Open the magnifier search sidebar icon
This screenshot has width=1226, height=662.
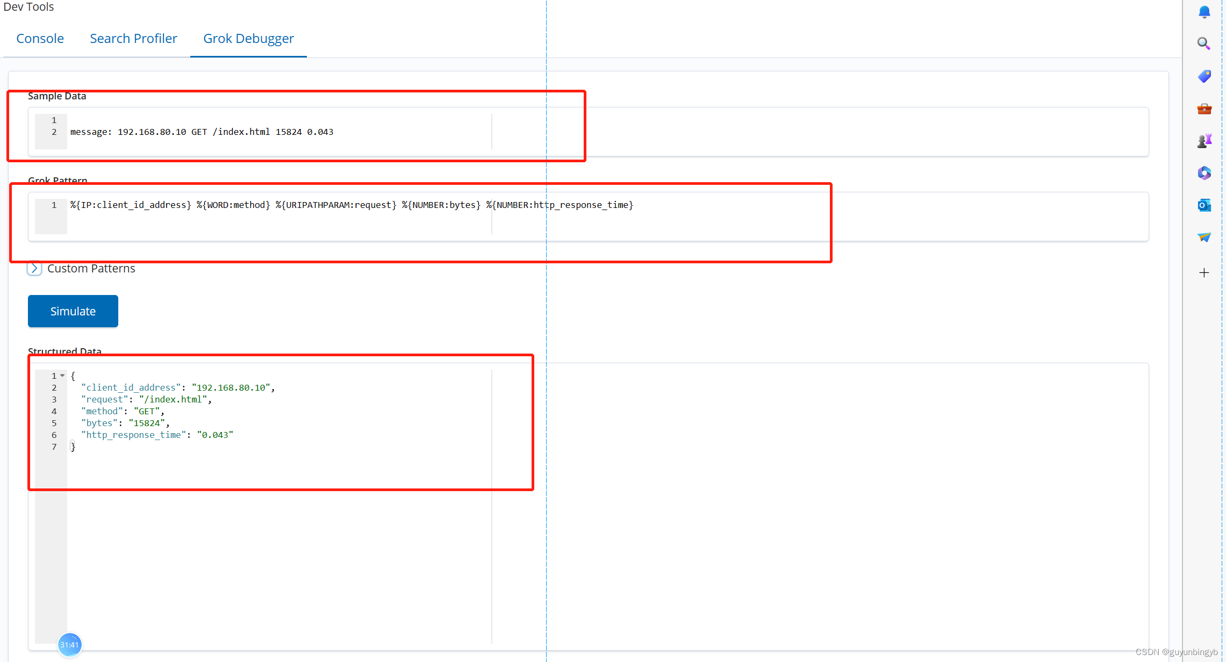(x=1204, y=44)
